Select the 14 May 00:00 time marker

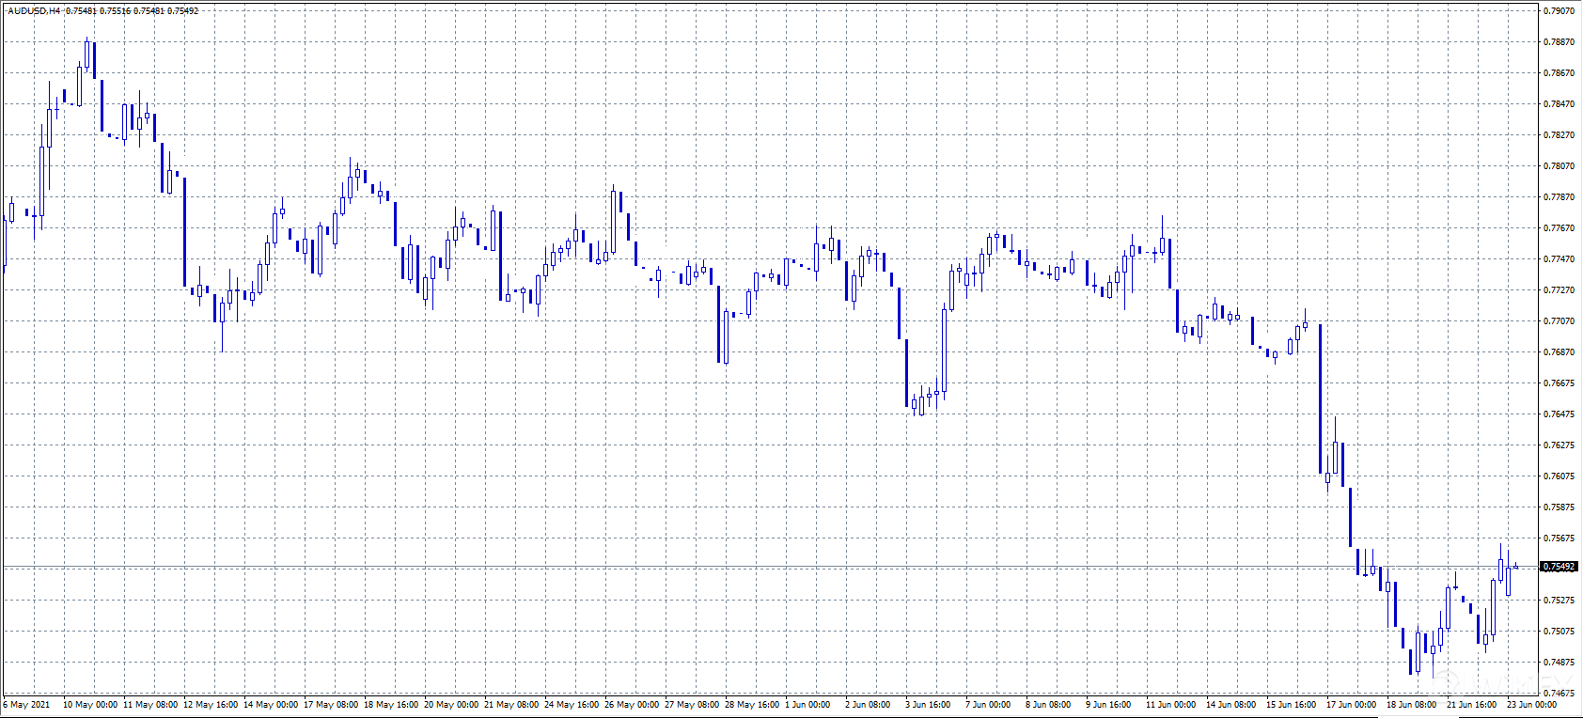point(271,705)
